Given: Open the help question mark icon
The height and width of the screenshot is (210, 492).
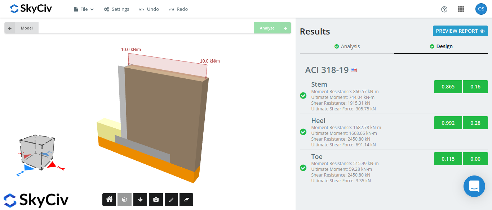Looking at the screenshot, I should (x=444, y=9).
